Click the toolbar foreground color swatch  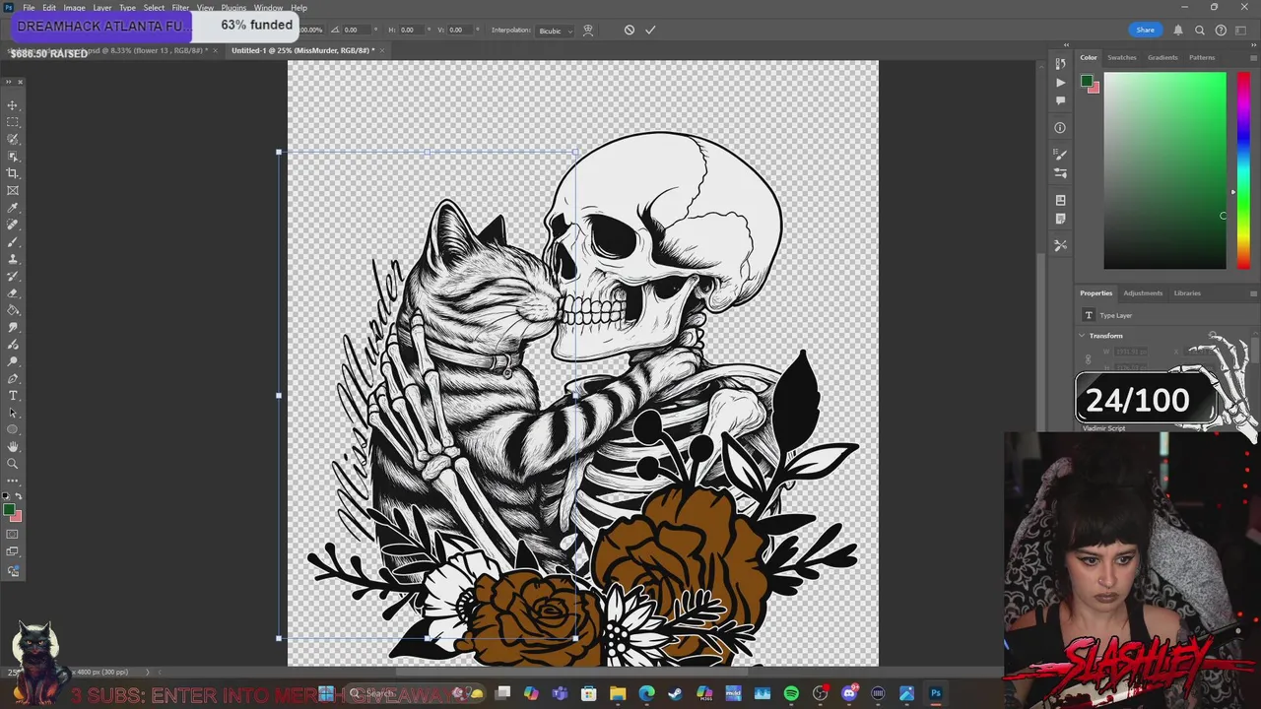pos(9,510)
